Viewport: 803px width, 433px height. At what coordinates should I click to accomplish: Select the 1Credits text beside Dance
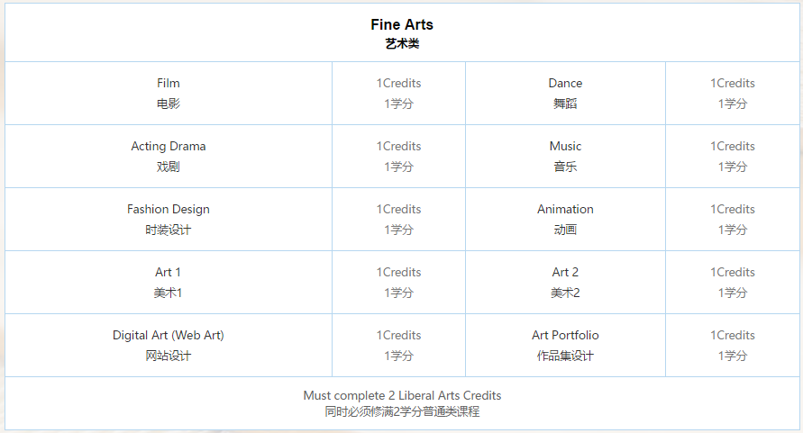click(733, 84)
